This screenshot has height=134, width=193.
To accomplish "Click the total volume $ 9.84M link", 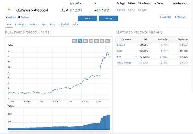I will pyautogui.click(x=184, y=63).
